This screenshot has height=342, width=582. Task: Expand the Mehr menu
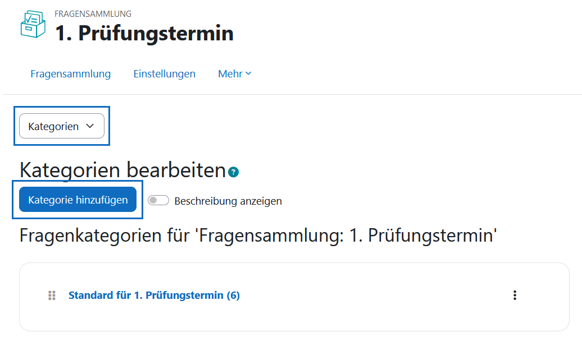(x=235, y=74)
